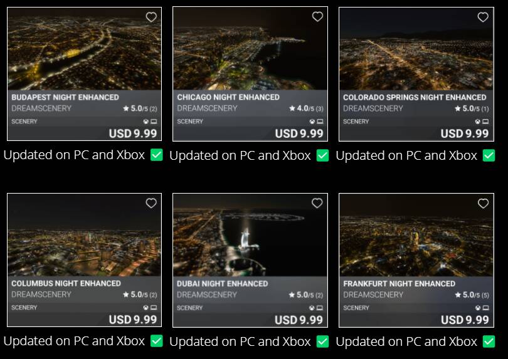508x359 pixels.
Task: Select the Chicago Night Enhanced title
Action: click(x=228, y=97)
